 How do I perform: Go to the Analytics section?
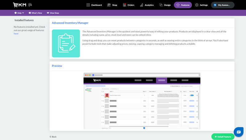tap(147, 5)
